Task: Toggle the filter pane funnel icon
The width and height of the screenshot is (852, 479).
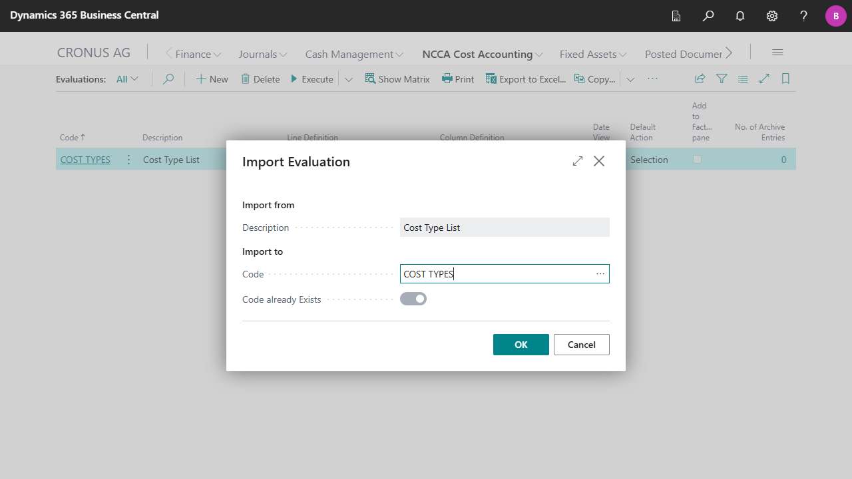Action: click(722, 79)
